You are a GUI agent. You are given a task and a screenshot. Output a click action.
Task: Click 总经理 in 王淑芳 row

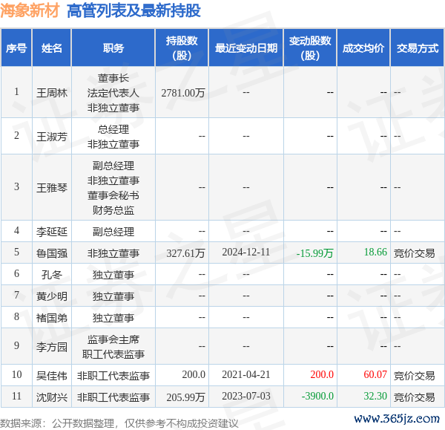tap(113, 129)
